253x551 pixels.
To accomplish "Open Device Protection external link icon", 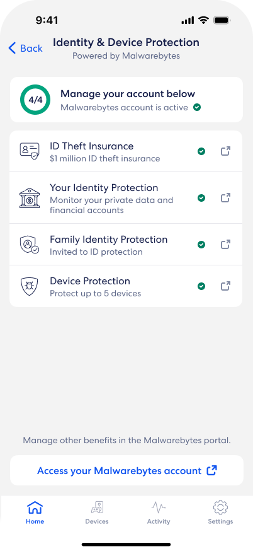I will click(x=225, y=286).
